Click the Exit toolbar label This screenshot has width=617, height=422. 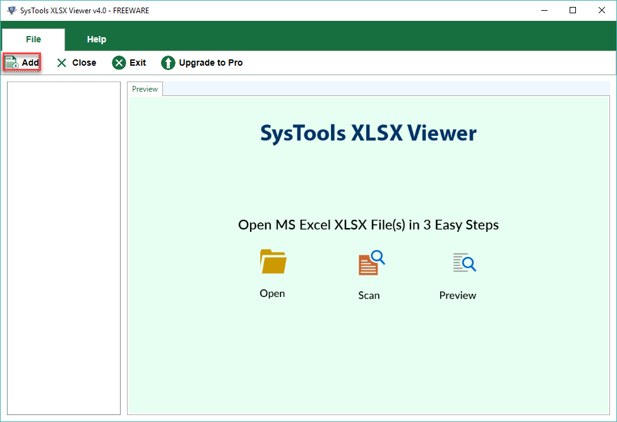click(x=138, y=63)
